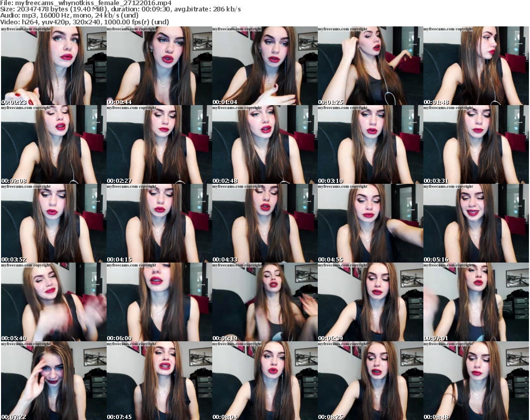530x420 pixels.
Task: Select the frame at 00:02:08
Action: [53, 144]
